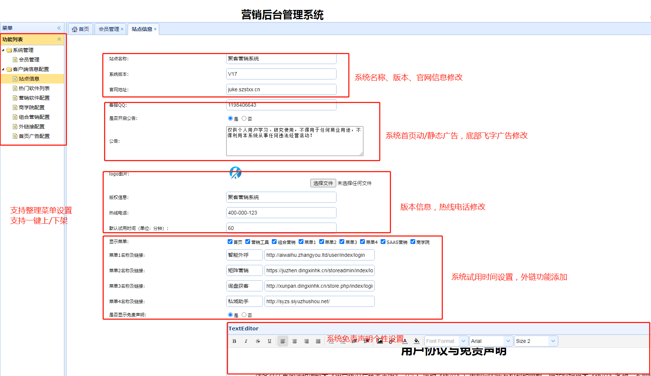Apply bold formatting in TextEditor
Viewport: 651px width, 376px height.
click(x=234, y=341)
